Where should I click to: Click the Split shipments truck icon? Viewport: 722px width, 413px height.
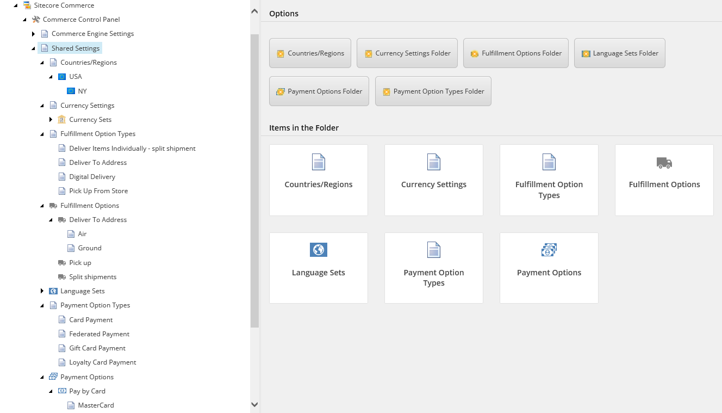(x=62, y=277)
